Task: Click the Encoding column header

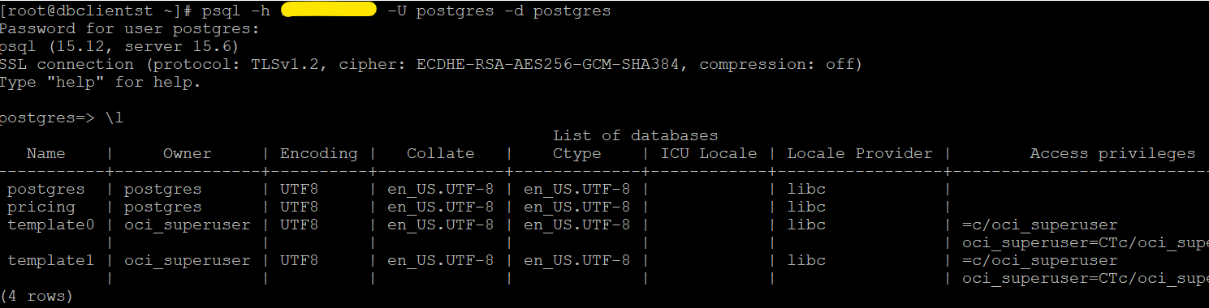Action: point(318,153)
